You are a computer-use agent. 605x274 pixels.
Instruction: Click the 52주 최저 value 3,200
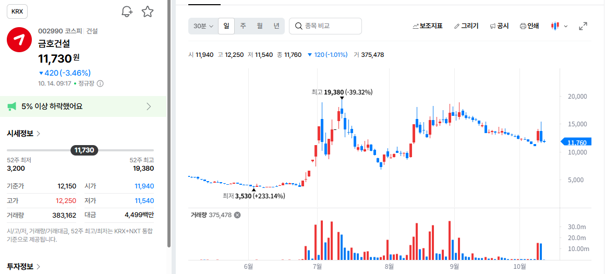(x=16, y=168)
